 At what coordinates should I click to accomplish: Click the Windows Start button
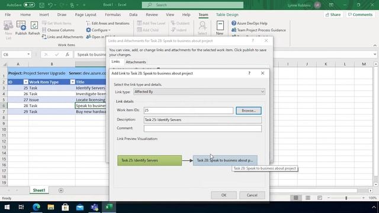(7, 207)
